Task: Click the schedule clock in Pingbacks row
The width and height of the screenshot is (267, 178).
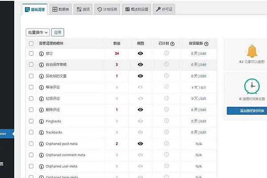Action: point(166,121)
